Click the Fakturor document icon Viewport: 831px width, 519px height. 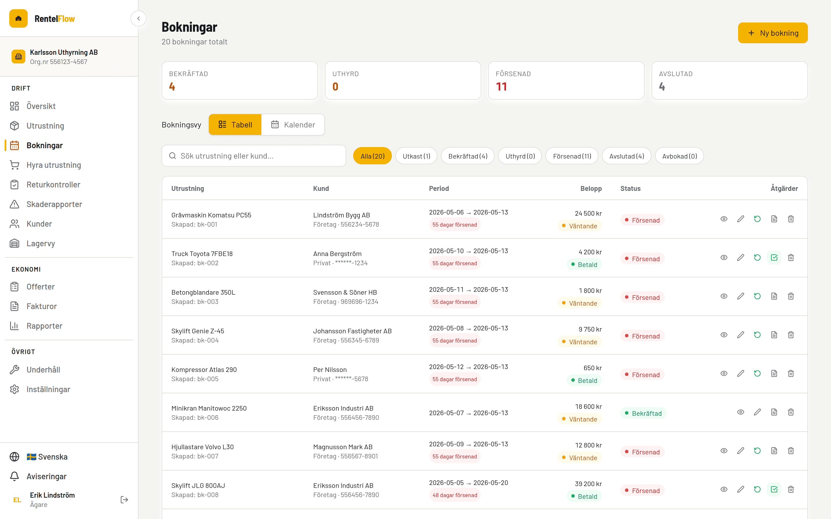click(x=14, y=306)
